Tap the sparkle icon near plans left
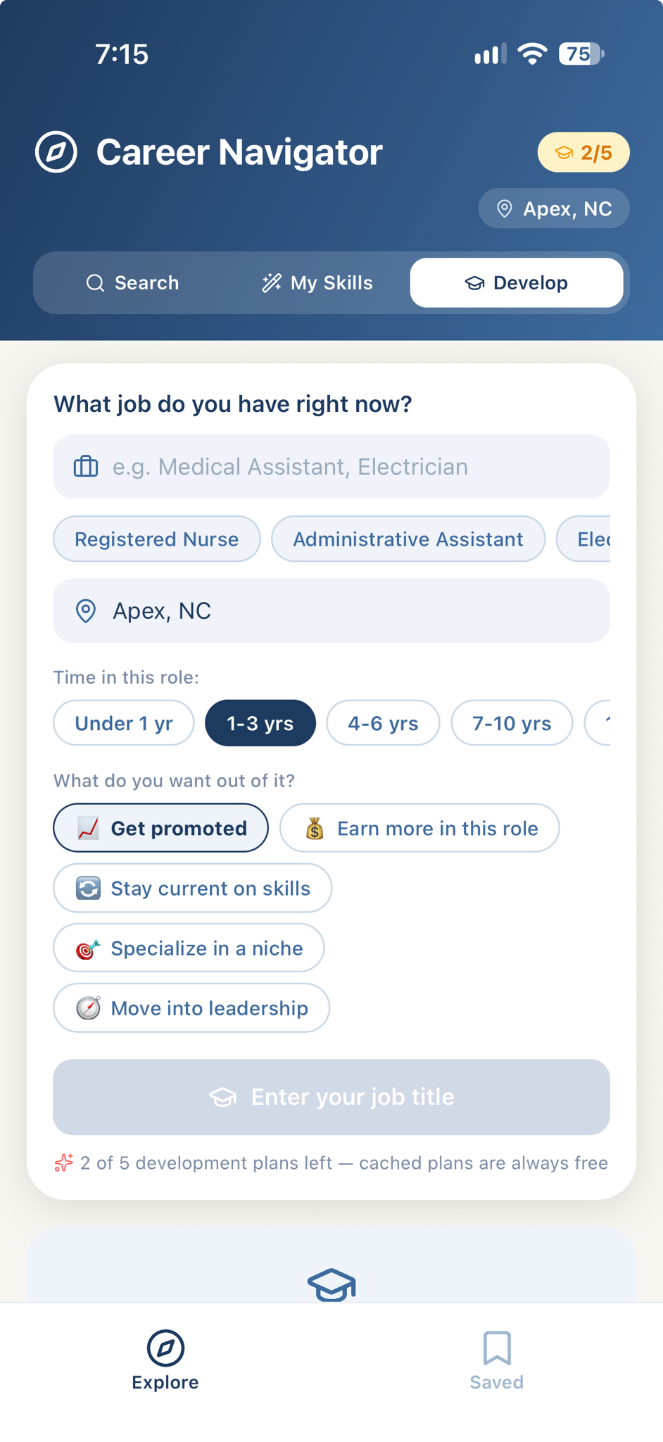Viewport: 663px width, 1442px height. [64, 1162]
